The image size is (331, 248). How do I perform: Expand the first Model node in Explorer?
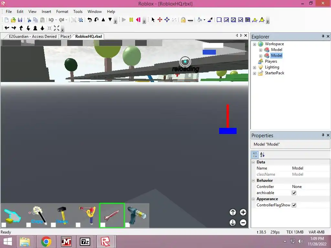pyautogui.click(x=261, y=50)
